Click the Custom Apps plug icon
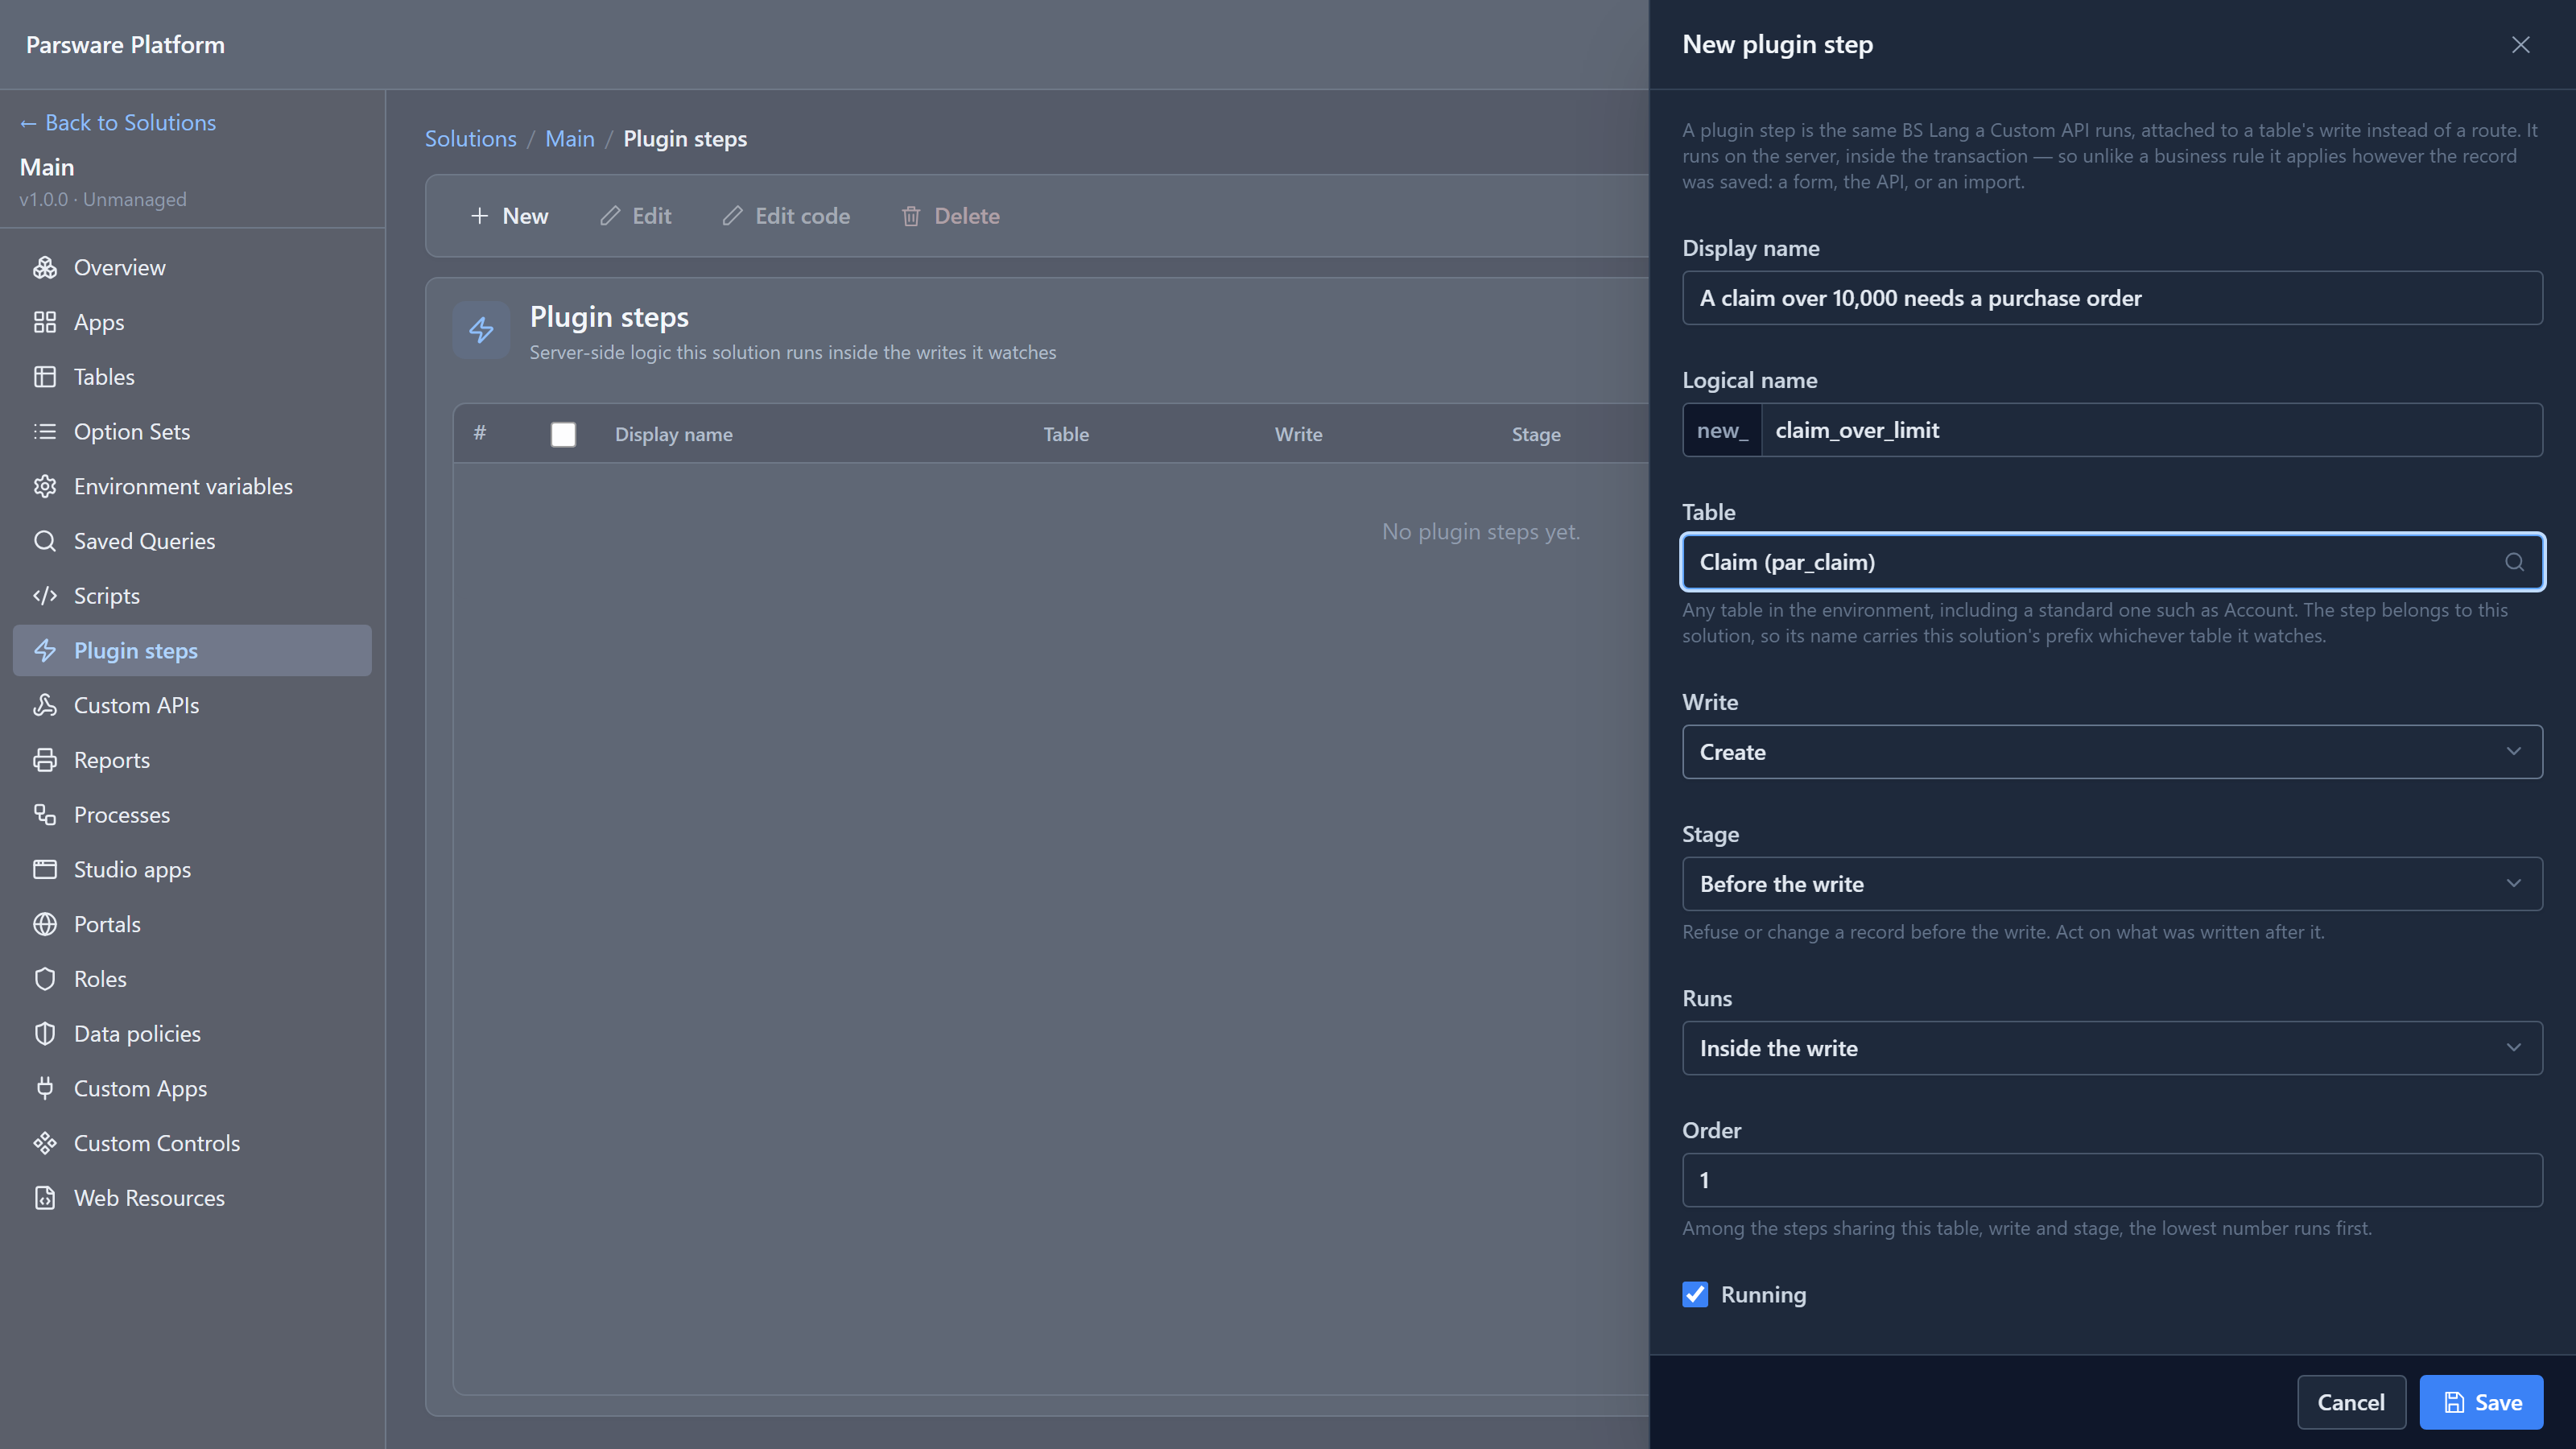The image size is (2576, 1449). [x=45, y=1088]
